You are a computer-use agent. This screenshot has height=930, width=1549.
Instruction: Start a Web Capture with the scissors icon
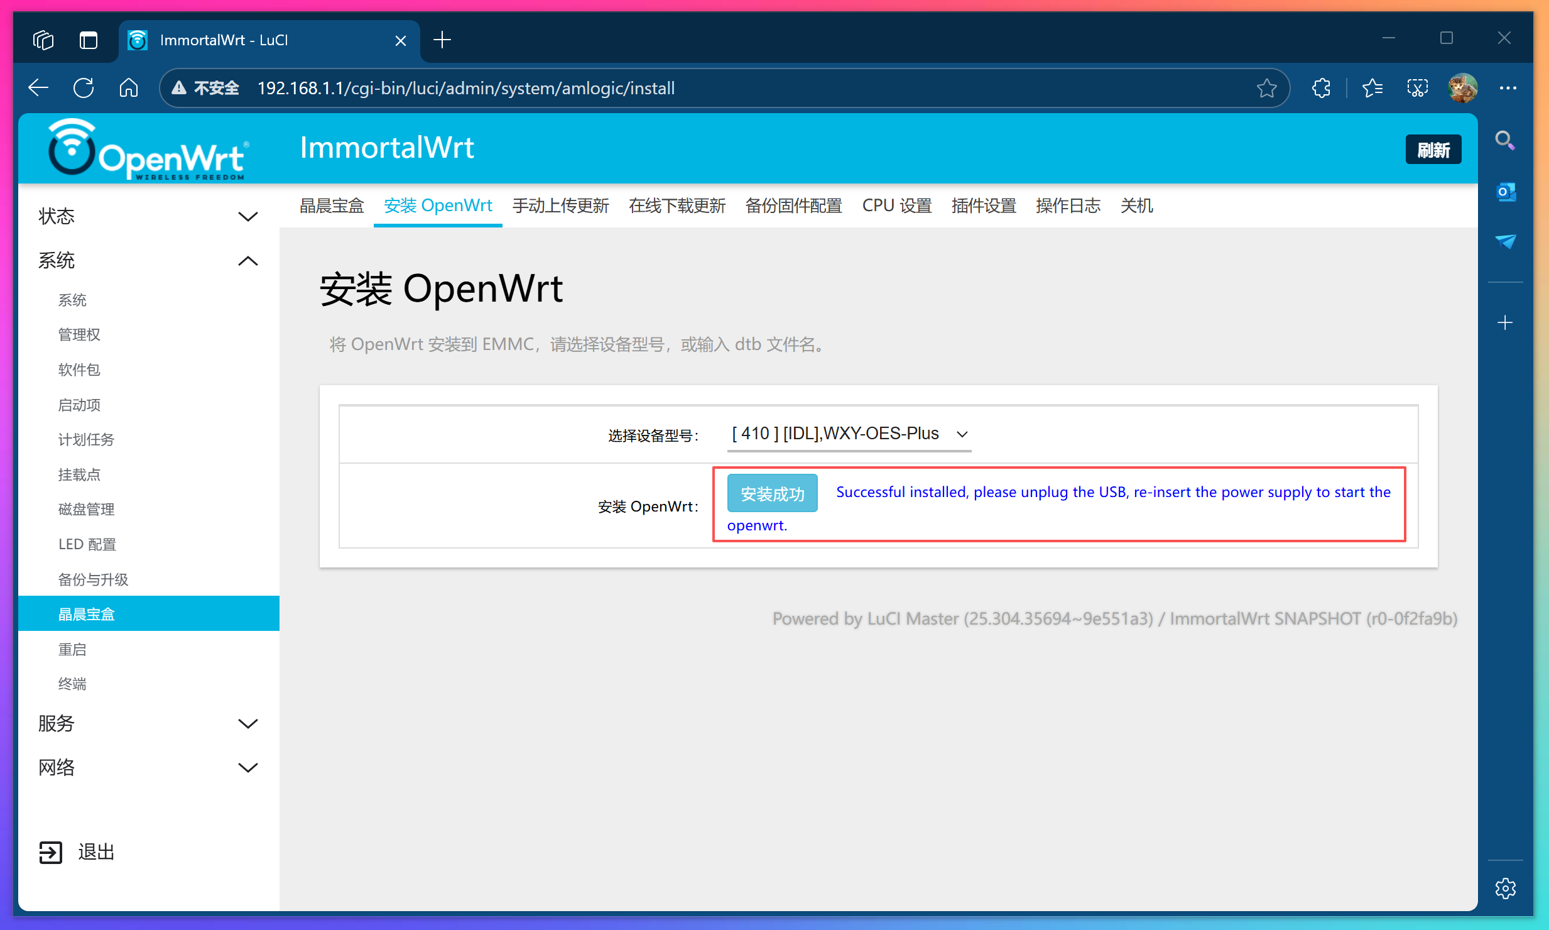pyautogui.click(x=1417, y=88)
